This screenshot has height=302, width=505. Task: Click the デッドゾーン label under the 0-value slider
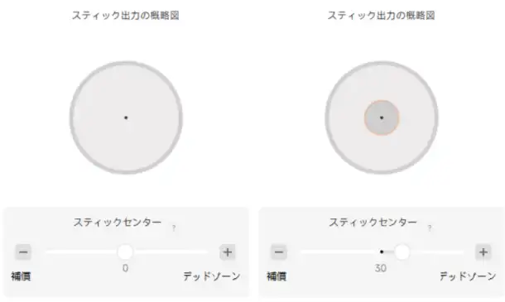[212, 276]
